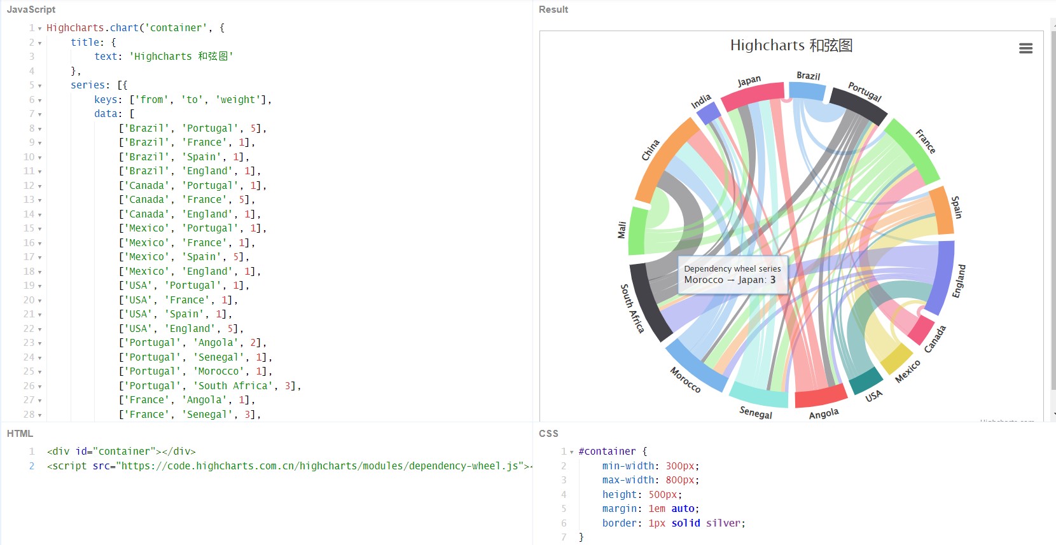Collapse data array fold at line 7

(39, 114)
